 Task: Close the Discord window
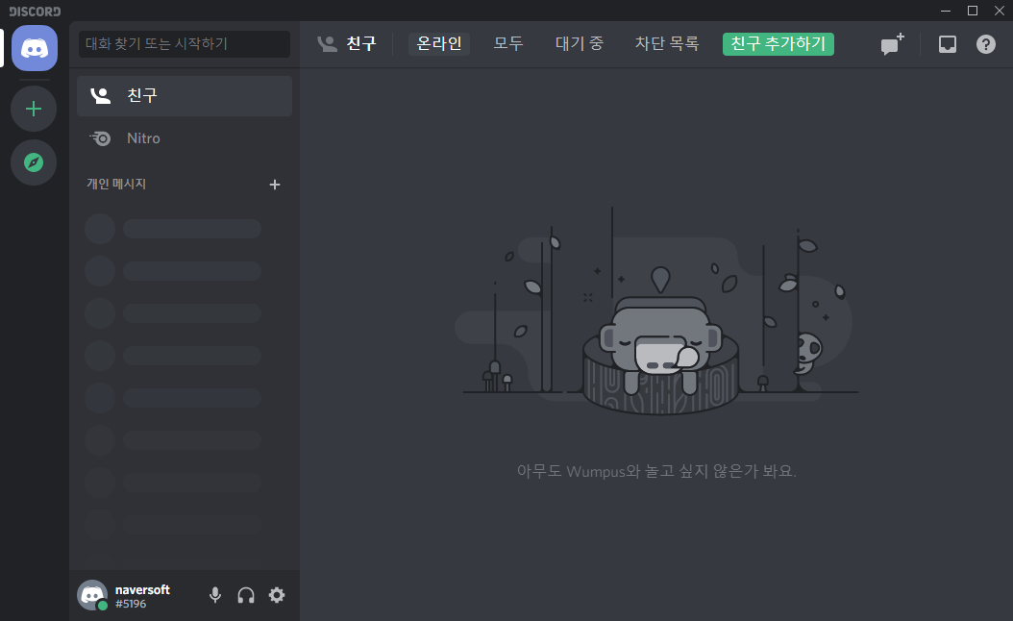[x=999, y=11]
